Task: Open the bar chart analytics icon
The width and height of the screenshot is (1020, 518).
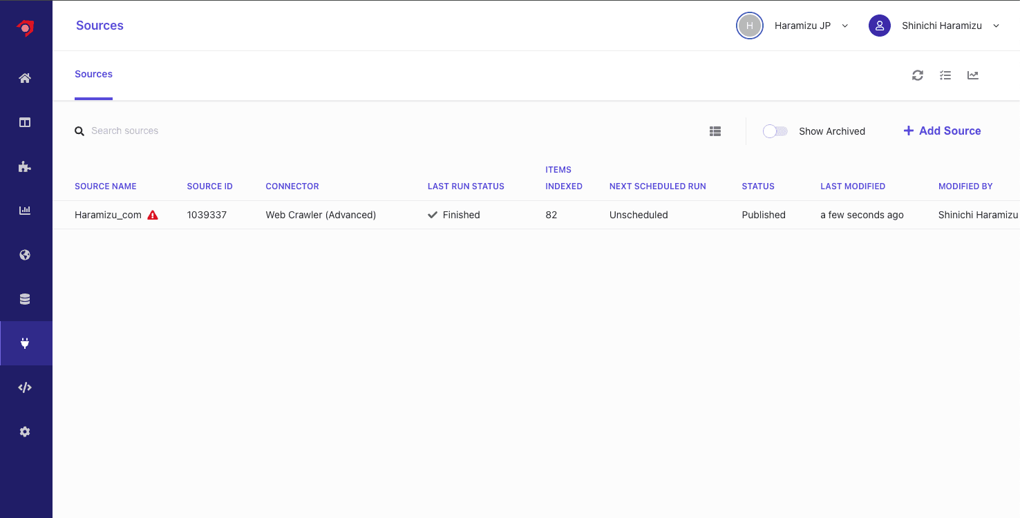Action: [25, 211]
